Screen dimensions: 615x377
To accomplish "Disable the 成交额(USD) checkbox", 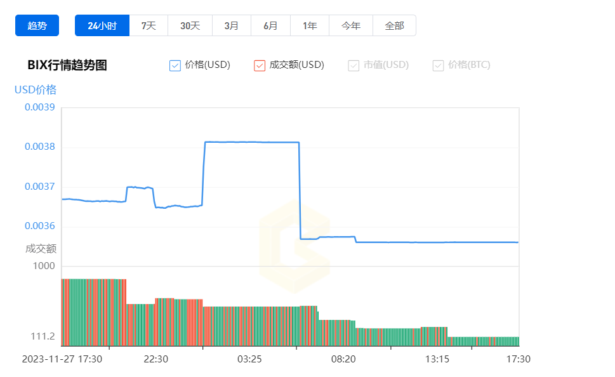I will pyautogui.click(x=260, y=65).
